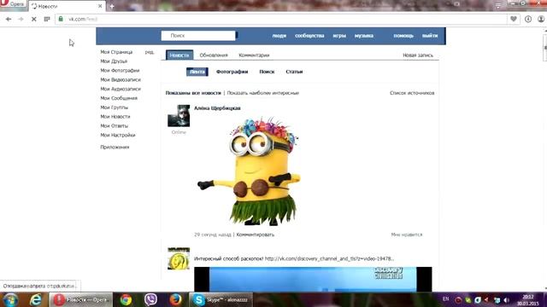
Task: Click ред. next to Моя Страница
Action: [x=150, y=52]
